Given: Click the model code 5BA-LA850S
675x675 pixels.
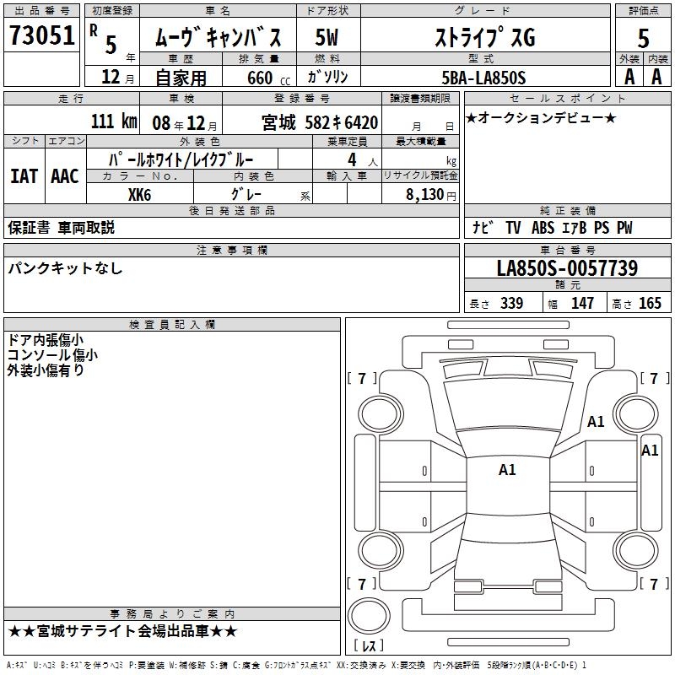Looking at the screenshot, I should (x=484, y=78).
